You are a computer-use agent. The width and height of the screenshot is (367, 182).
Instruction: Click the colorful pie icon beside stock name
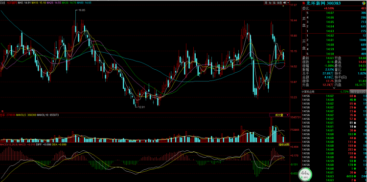point(364,3)
